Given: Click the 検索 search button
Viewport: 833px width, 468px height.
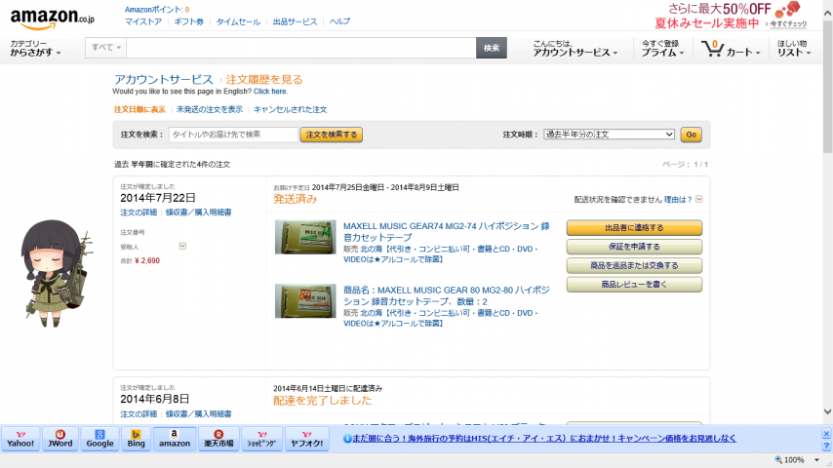Looking at the screenshot, I should point(492,48).
